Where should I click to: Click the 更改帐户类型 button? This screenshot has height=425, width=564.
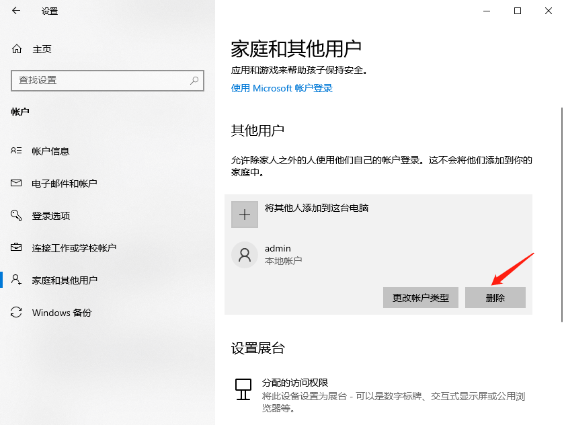(x=422, y=297)
